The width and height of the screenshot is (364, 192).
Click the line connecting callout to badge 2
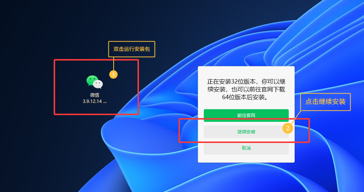pyautogui.click(x=296, y=117)
